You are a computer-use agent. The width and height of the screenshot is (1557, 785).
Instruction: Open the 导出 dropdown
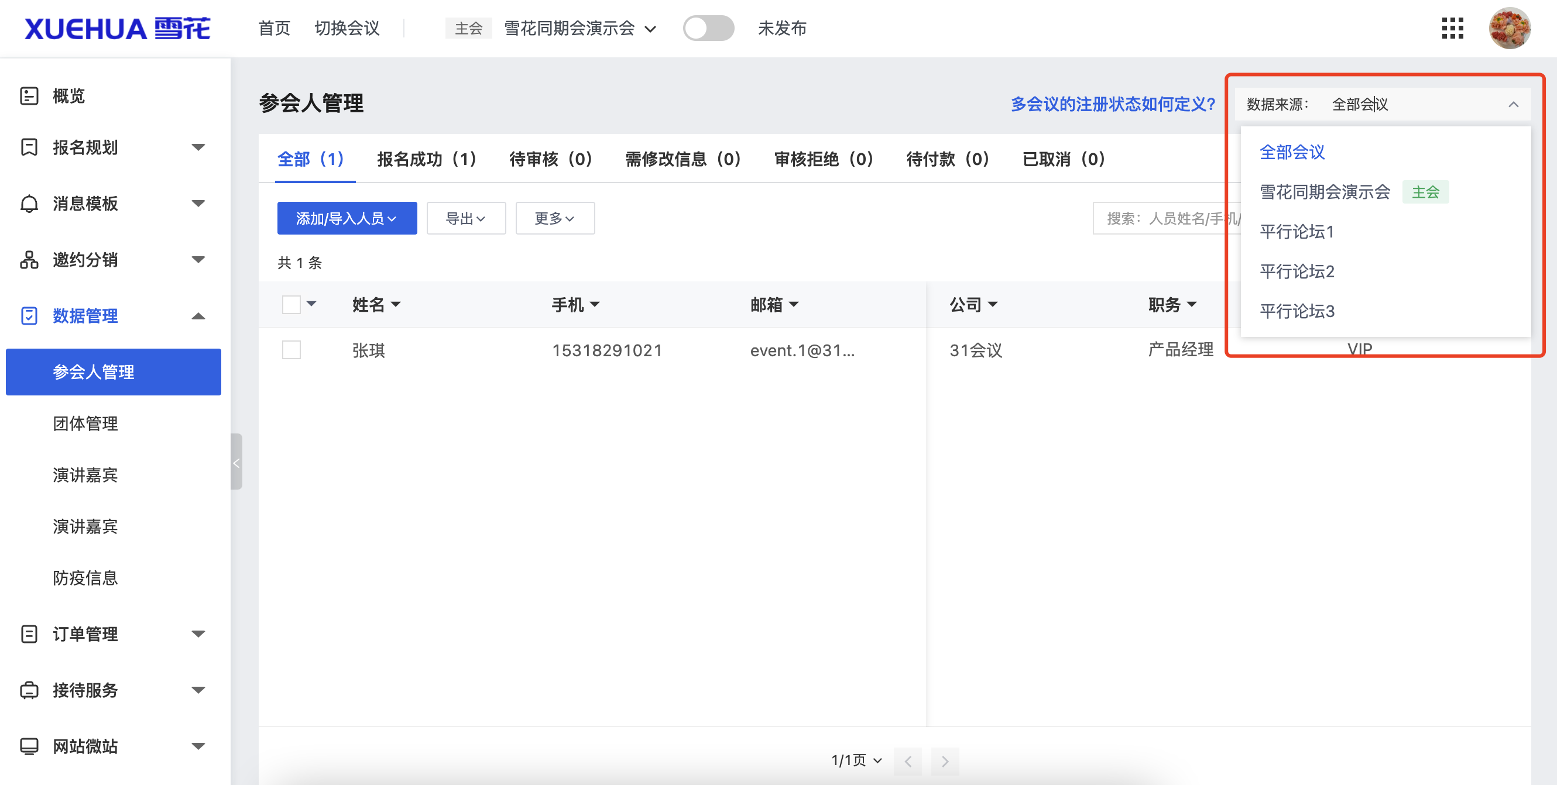click(466, 218)
